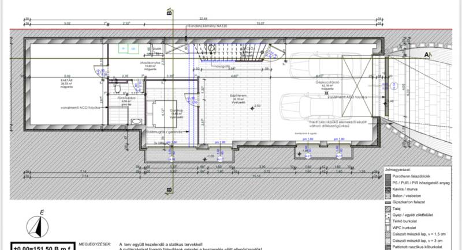The image size is (462, 250).
Task: Click the section marker A arrow
Action: tap(427, 55)
